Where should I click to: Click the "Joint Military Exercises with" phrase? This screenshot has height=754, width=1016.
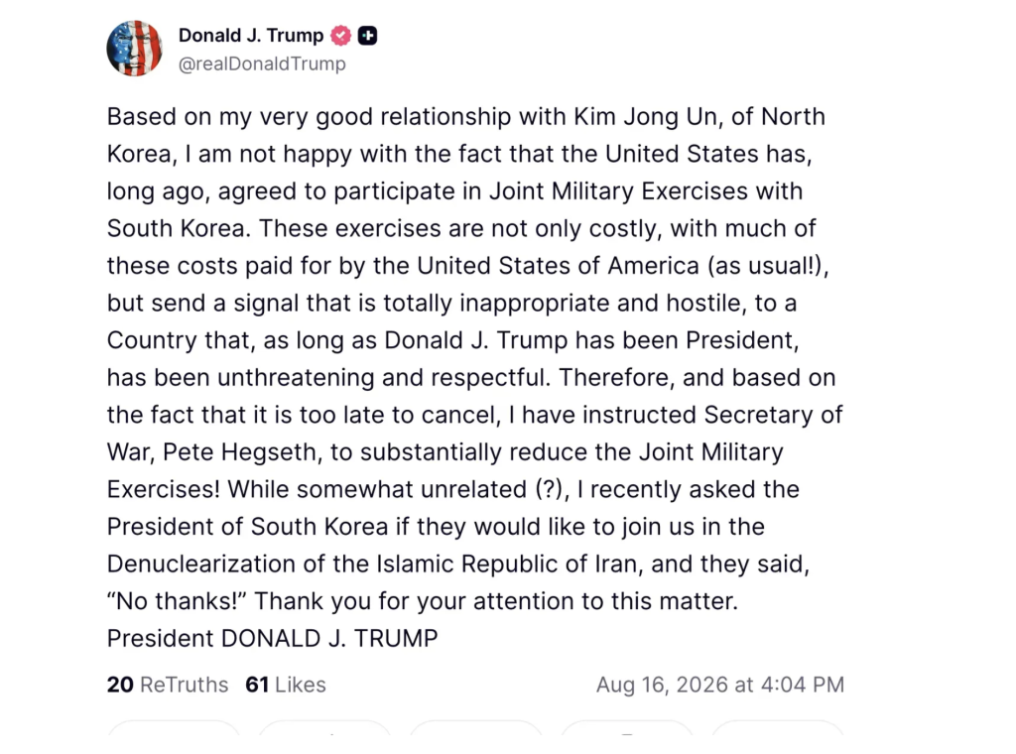click(x=645, y=191)
